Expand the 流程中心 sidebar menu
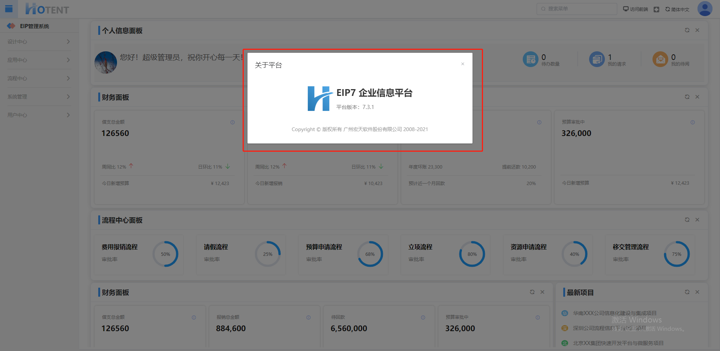Screen dimensions: 720x351 [x=39, y=78]
